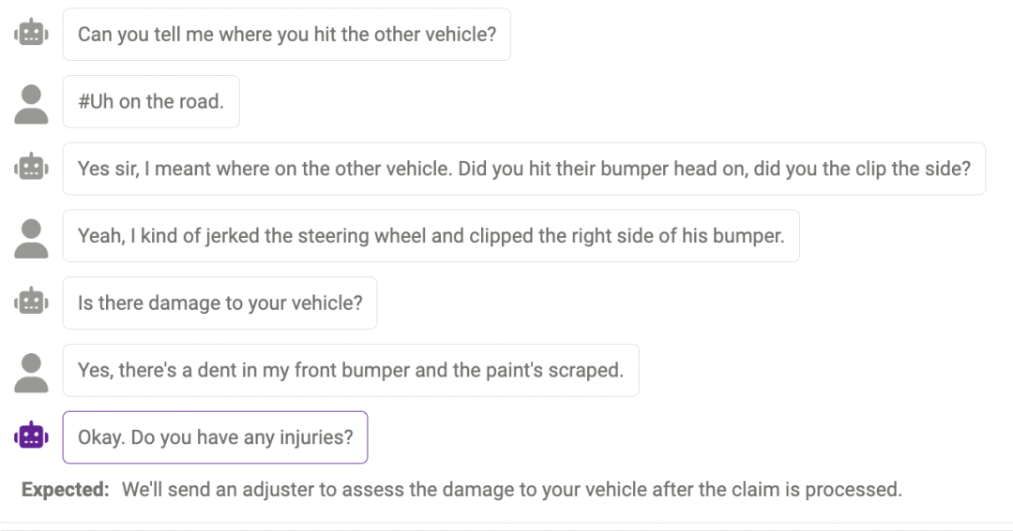
Task: Click the highlighted 'Okay. Do you have any injuries?' bubble
Action: pos(215,437)
